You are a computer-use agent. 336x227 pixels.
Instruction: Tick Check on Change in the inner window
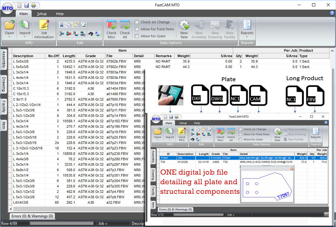(x=240, y=129)
